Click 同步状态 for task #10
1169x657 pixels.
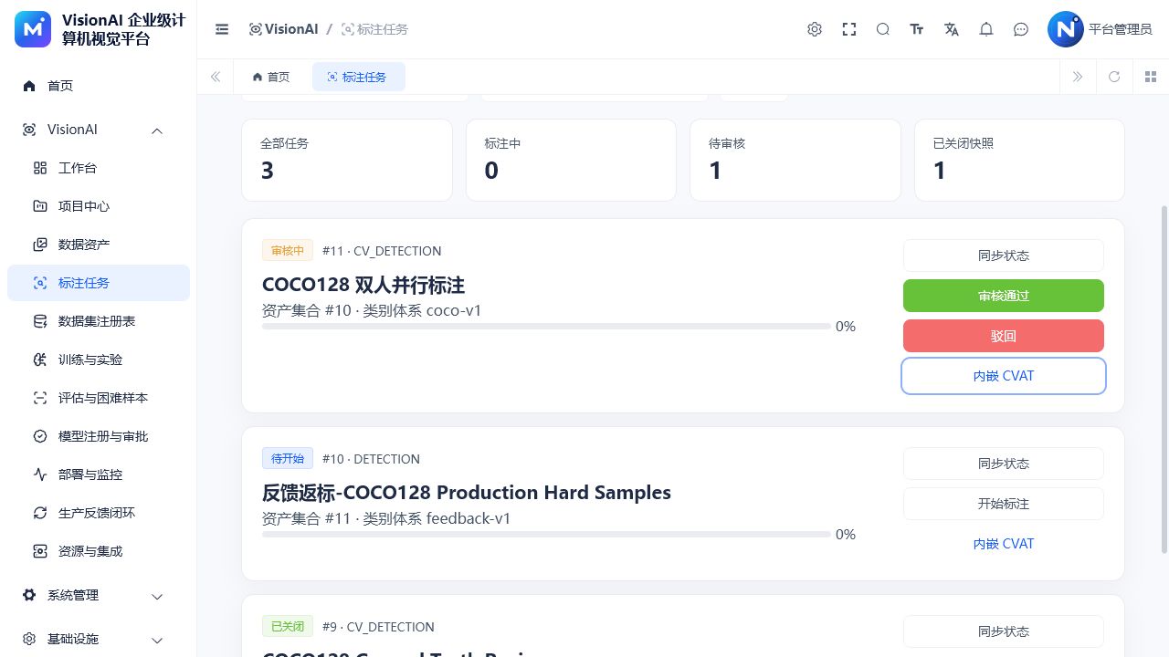point(1004,464)
